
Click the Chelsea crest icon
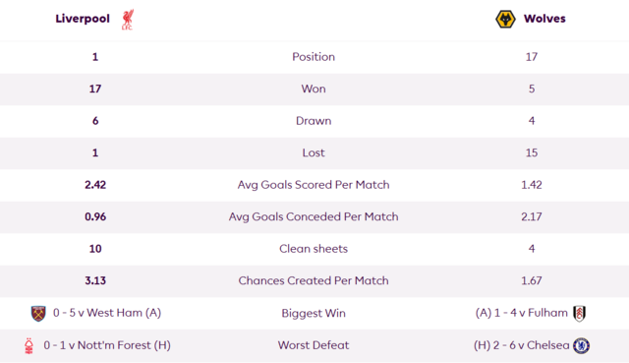(581, 345)
